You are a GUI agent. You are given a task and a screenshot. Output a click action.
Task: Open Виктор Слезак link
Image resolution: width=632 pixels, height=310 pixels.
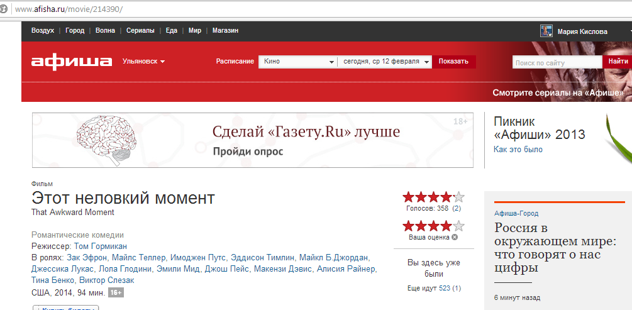pos(106,280)
